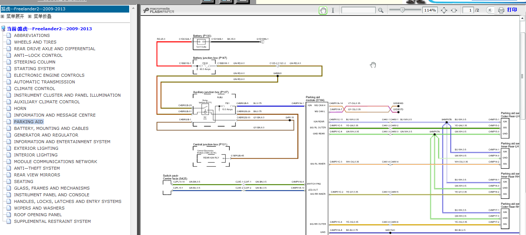Select the text selection cursor tool
The image size is (526, 235).
pos(333,10)
